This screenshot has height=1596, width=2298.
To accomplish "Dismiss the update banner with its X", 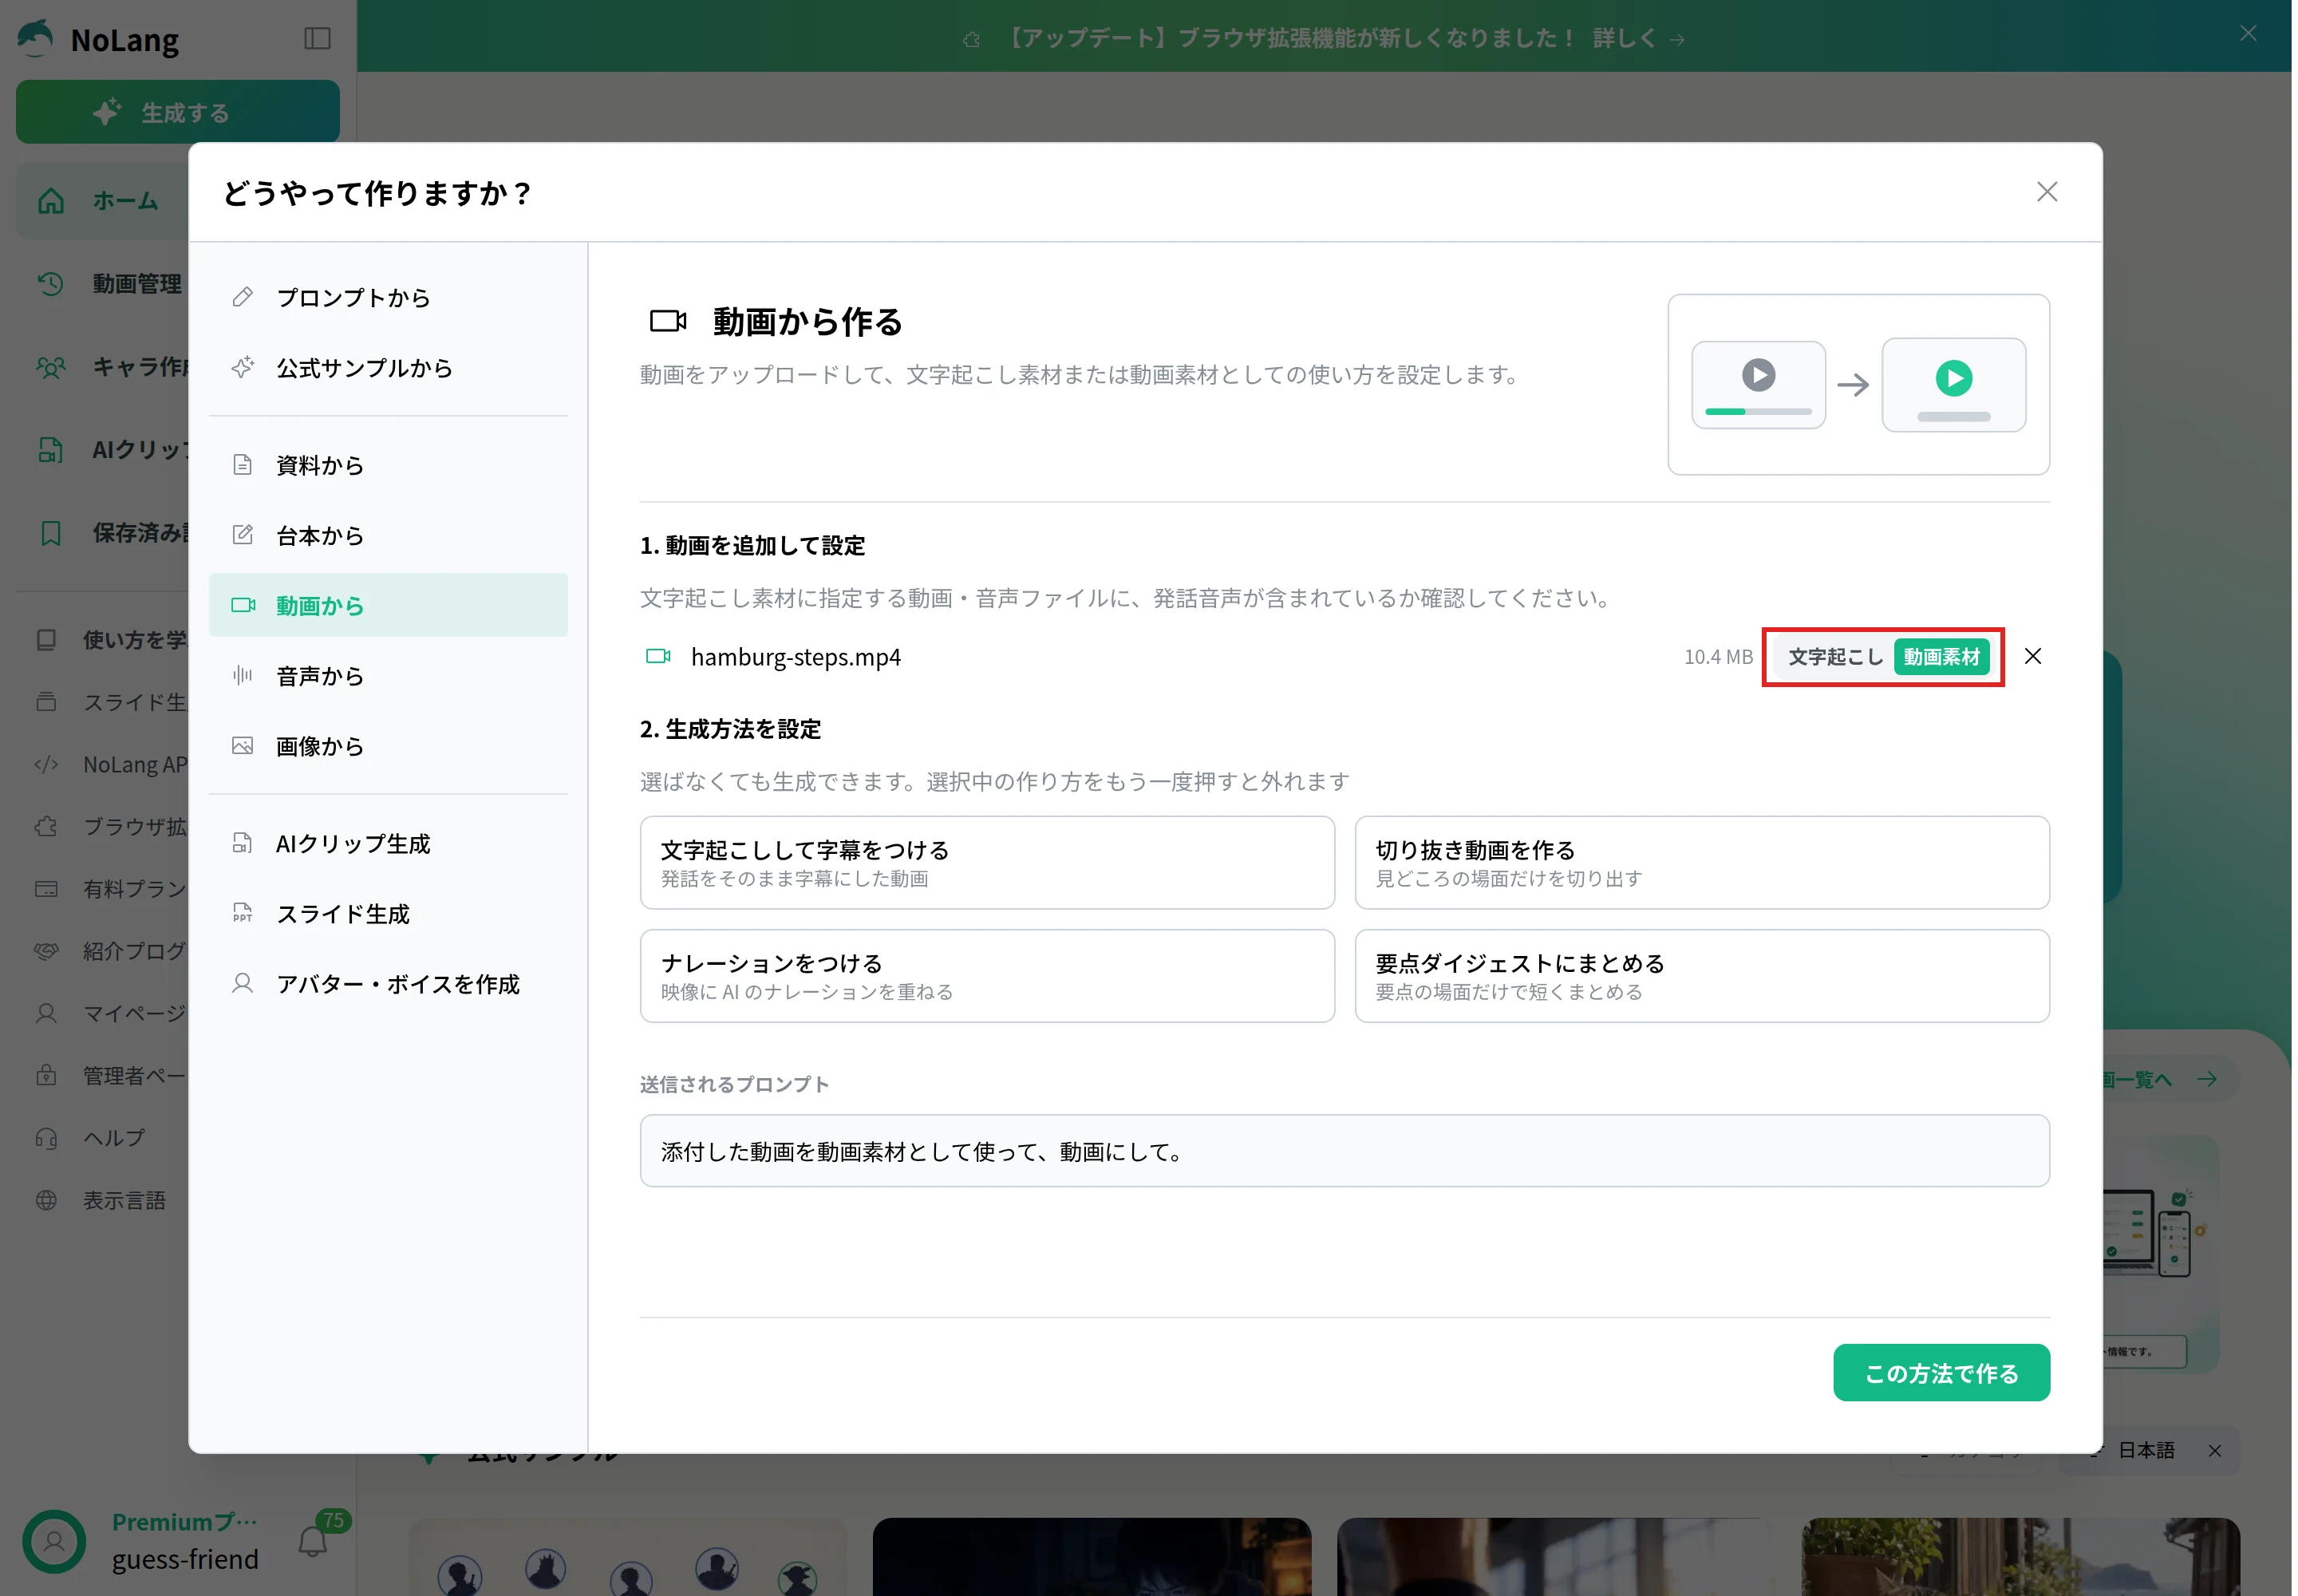I will click(2247, 33).
